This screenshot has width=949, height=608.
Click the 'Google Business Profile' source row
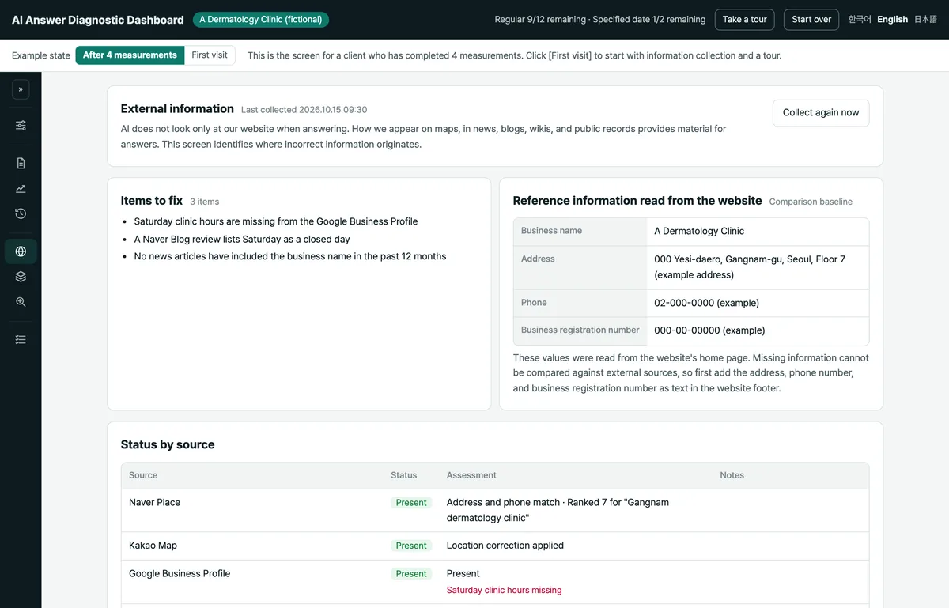tap(495, 582)
